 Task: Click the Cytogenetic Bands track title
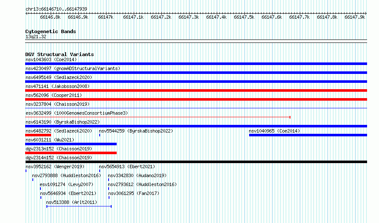click(x=51, y=31)
